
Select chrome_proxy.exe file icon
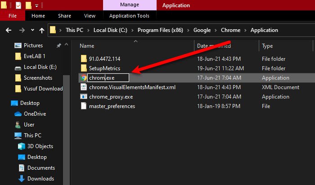point(84,97)
